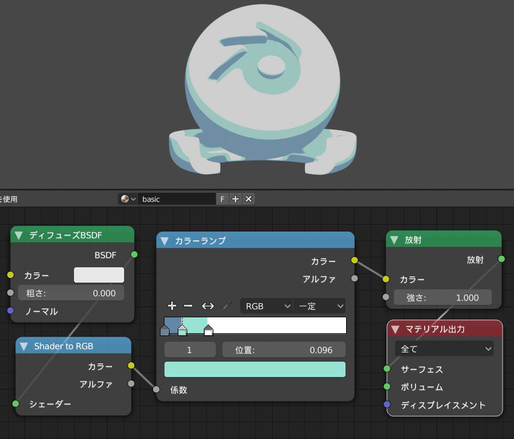Open the RGB color mode dropdown

266,307
